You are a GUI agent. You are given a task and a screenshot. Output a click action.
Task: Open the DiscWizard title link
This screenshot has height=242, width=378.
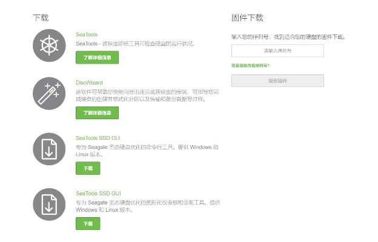point(89,82)
